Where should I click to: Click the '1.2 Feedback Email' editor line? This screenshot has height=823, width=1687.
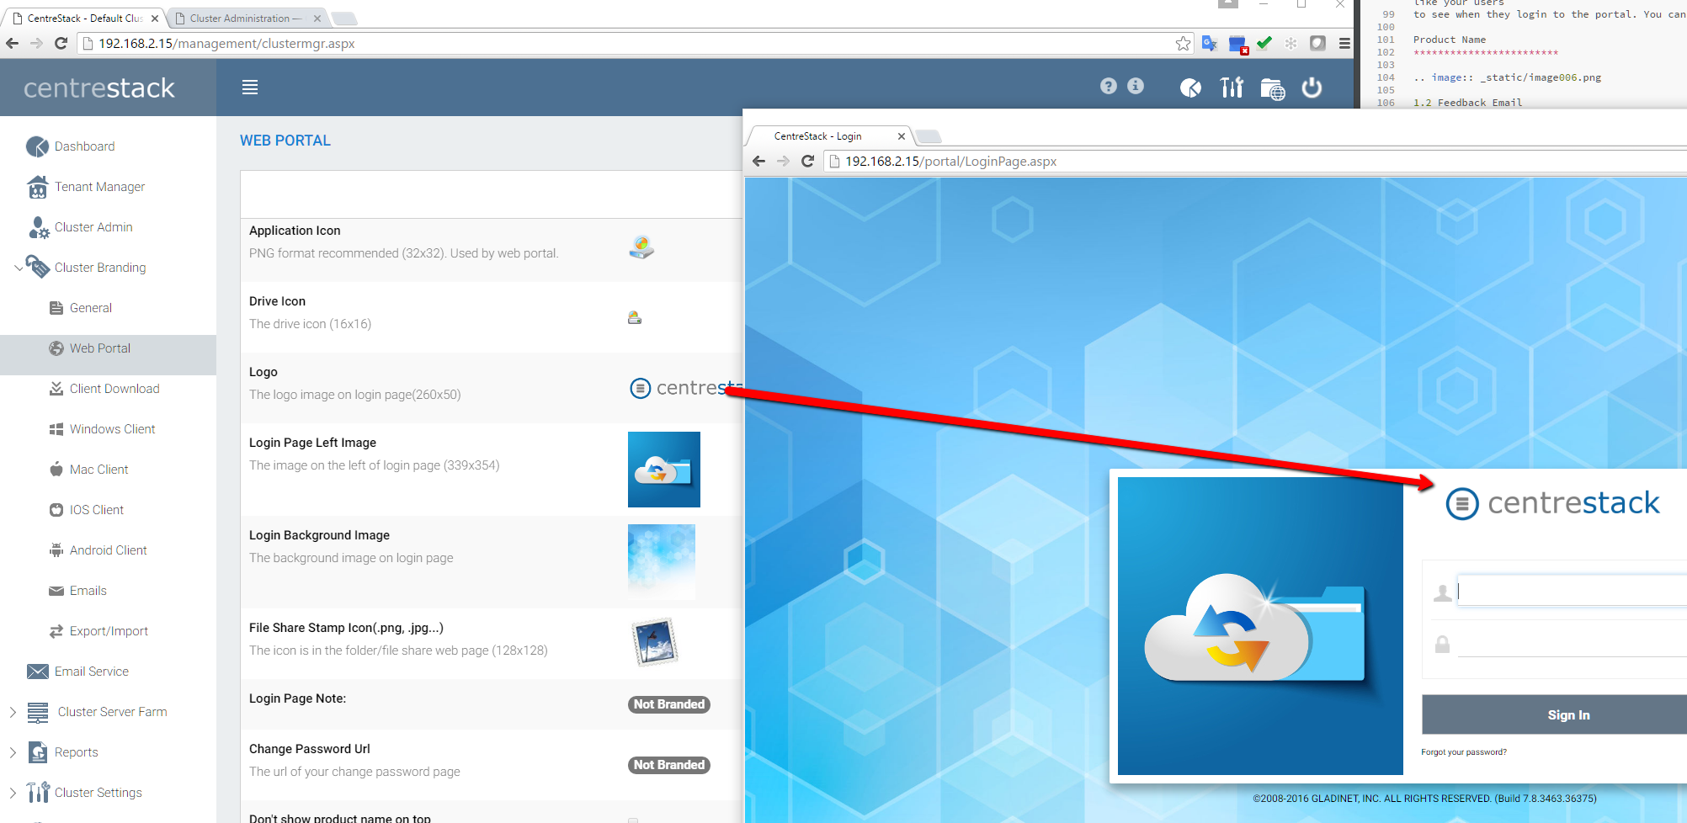coord(1467,103)
